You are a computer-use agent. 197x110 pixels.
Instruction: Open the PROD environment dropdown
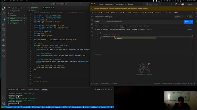tap(183, 13)
